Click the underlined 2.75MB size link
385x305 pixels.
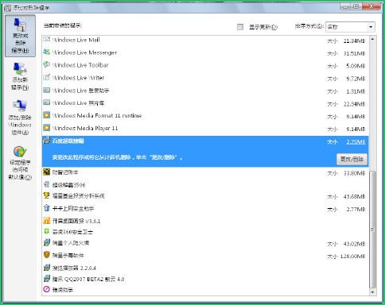356,142
